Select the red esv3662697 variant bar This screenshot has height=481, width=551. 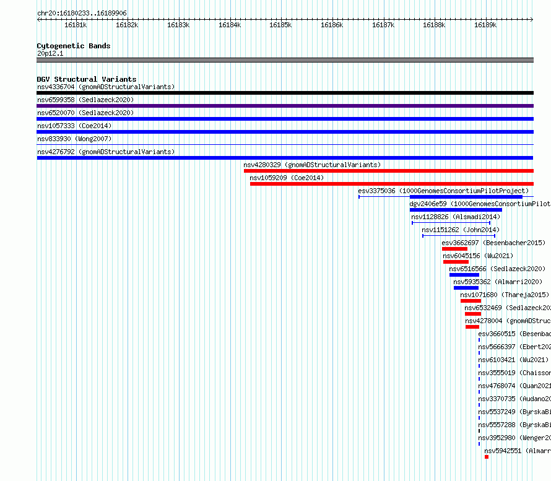tap(454, 249)
